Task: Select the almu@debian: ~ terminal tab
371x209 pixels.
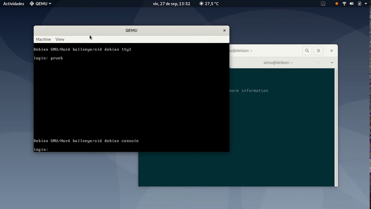Action: [x=278, y=62]
